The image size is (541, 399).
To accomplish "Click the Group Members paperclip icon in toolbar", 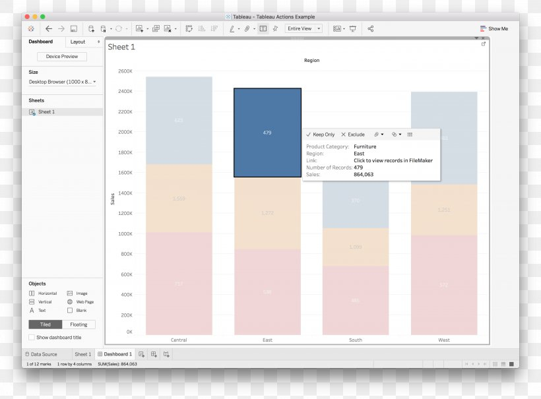I will click(x=247, y=28).
